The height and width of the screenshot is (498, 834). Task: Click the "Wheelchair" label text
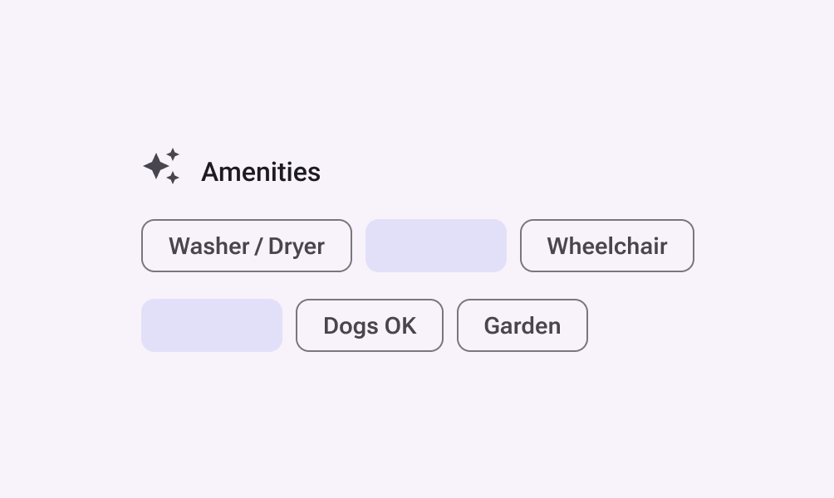tap(607, 247)
